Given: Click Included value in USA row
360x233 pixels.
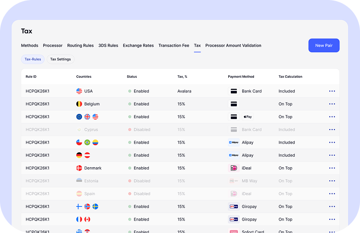Looking at the screenshot, I should pyautogui.click(x=287, y=91).
